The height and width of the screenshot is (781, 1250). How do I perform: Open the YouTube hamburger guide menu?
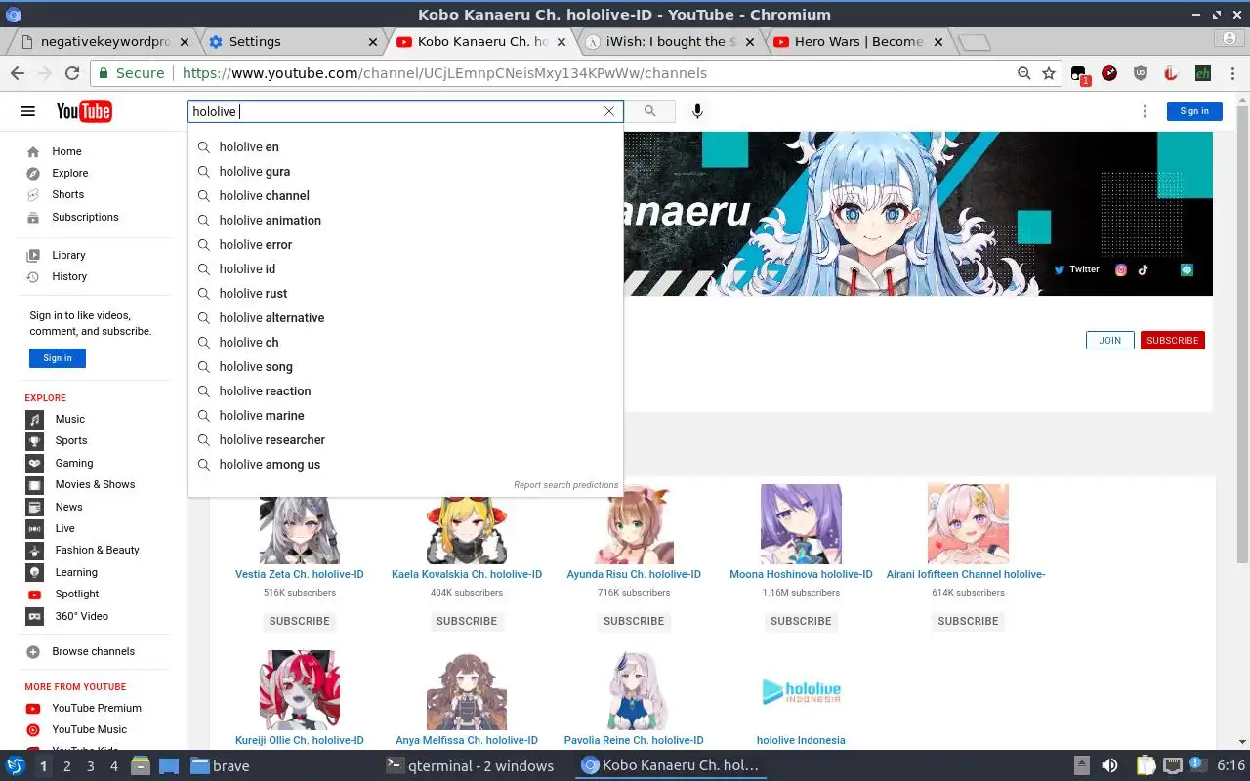click(x=27, y=111)
